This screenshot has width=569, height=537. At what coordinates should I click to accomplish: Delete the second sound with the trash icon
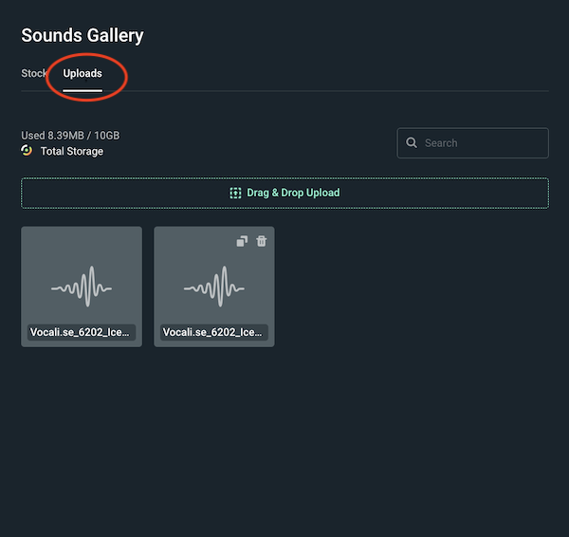coord(262,241)
